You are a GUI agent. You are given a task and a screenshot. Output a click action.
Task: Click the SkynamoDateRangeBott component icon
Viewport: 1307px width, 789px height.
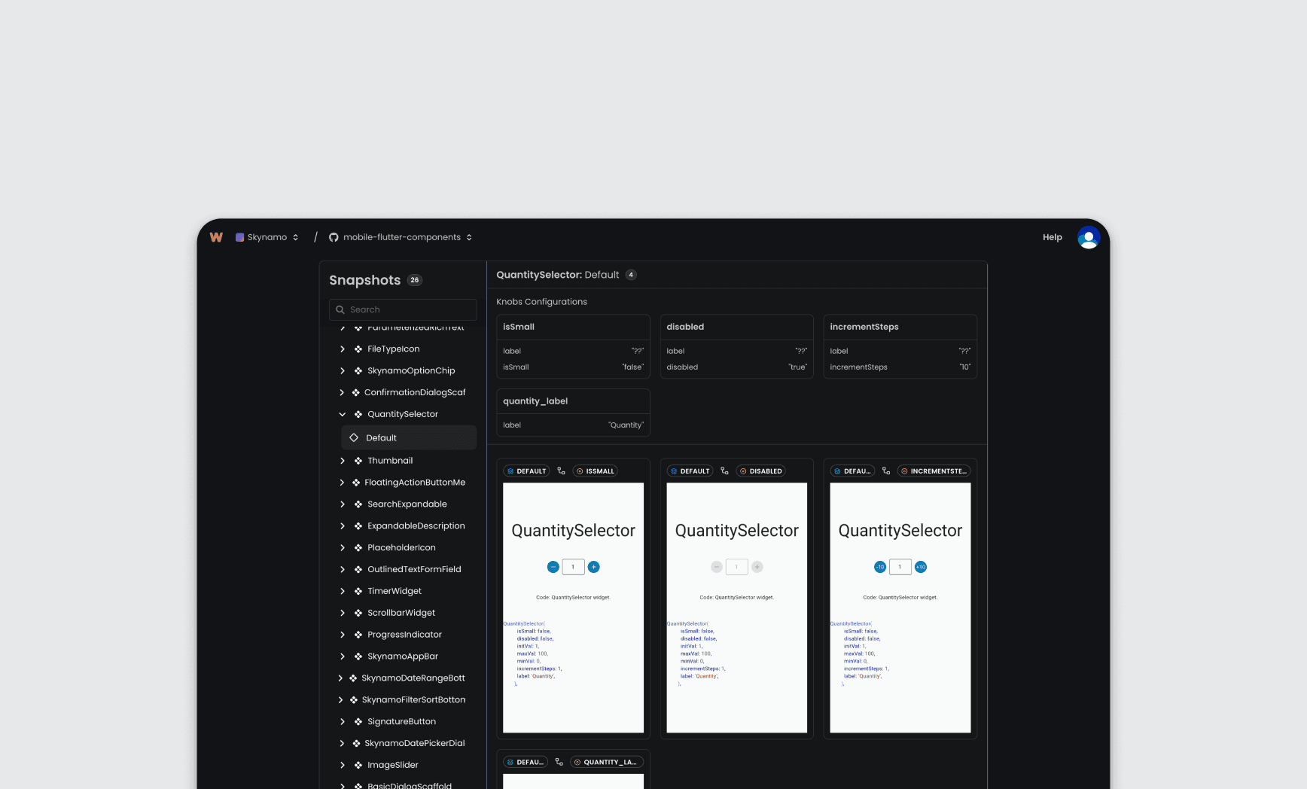click(x=353, y=678)
